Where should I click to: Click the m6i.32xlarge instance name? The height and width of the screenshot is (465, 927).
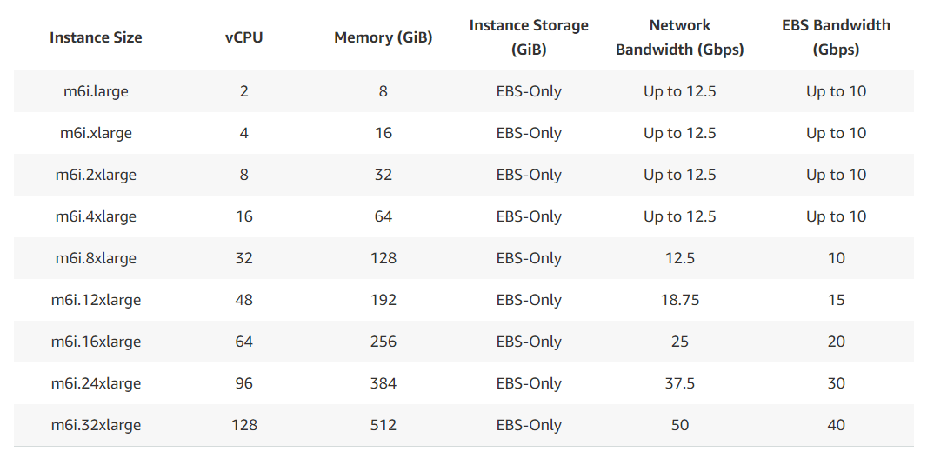(x=96, y=425)
